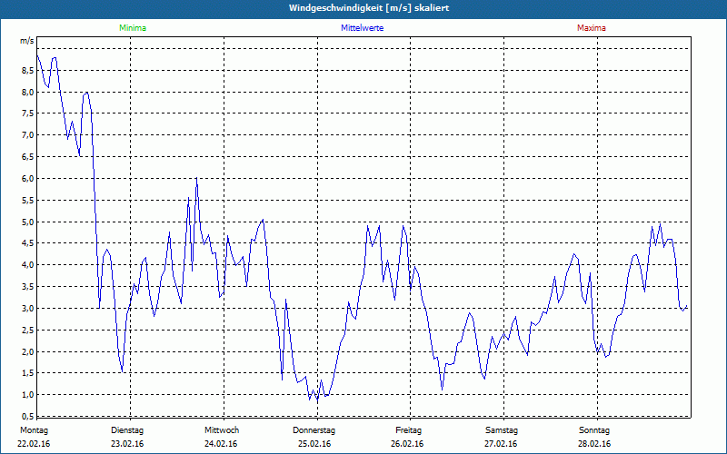Click the 3,5 y-axis value

(27, 287)
